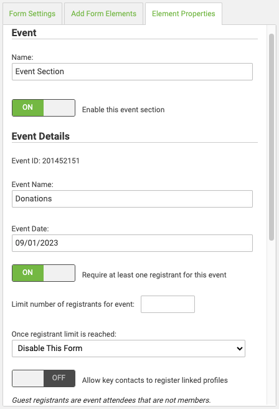Click the Event Details section heading
Image resolution: width=279 pixels, height=409 pixels.
click(40, 136)
